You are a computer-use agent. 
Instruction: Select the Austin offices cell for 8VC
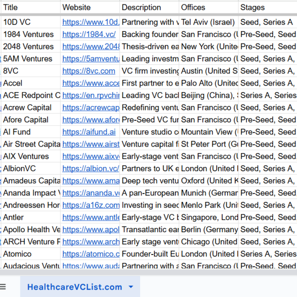click(x=208, y=71)
